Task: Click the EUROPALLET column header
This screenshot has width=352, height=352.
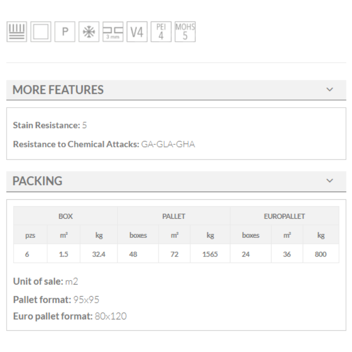Action: [x=284, y=216]
